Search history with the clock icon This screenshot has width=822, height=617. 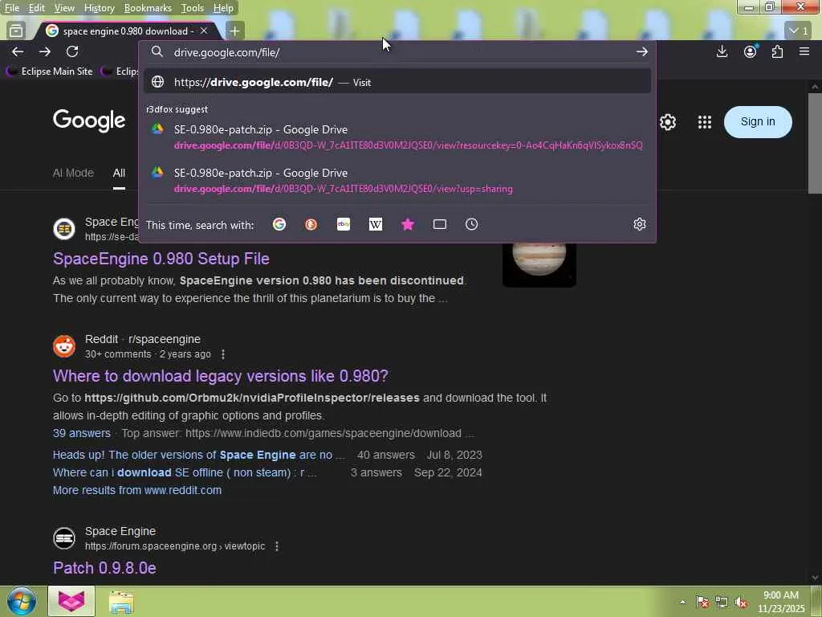[x=472, y=225]
